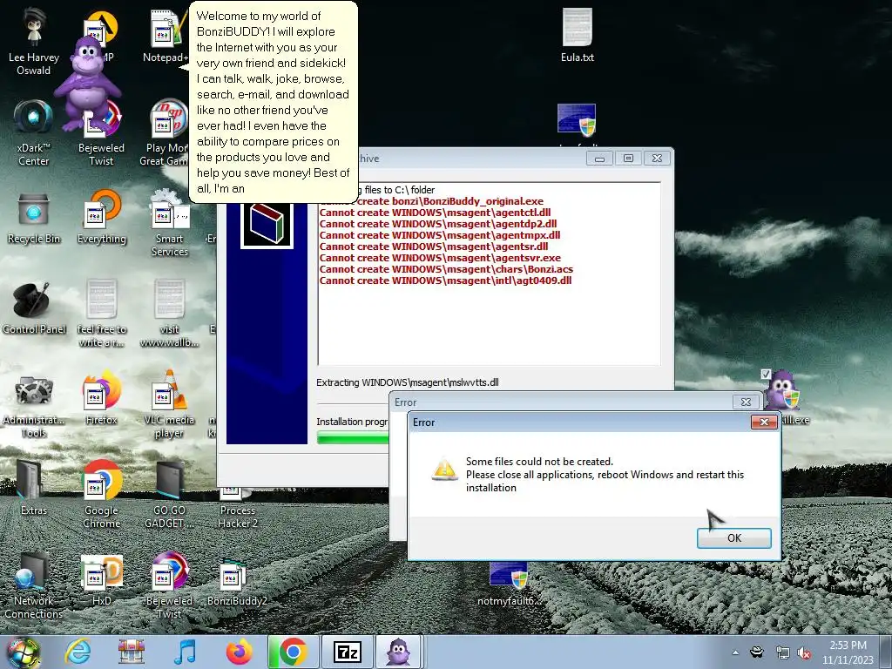Open HxD desktop shortcut

click(x=101, y=579)
